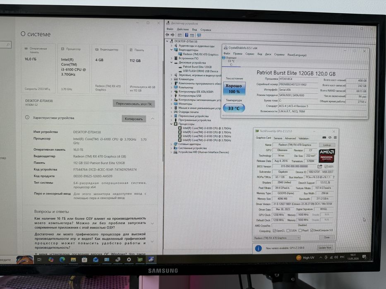
Task: Open the Вид menu in Device Manager
Action: [x=194, y=29]
